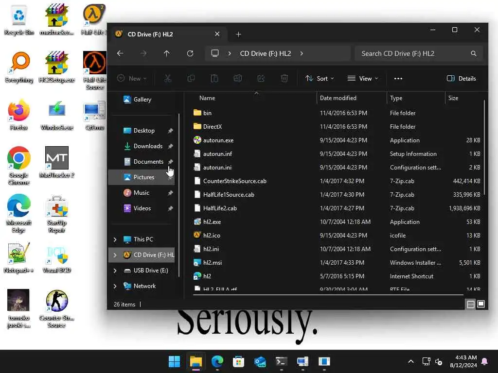The width and height of the screenshot is (498, 373).
Task: Show hidden tray icons chevron
Action: (410, 361)
